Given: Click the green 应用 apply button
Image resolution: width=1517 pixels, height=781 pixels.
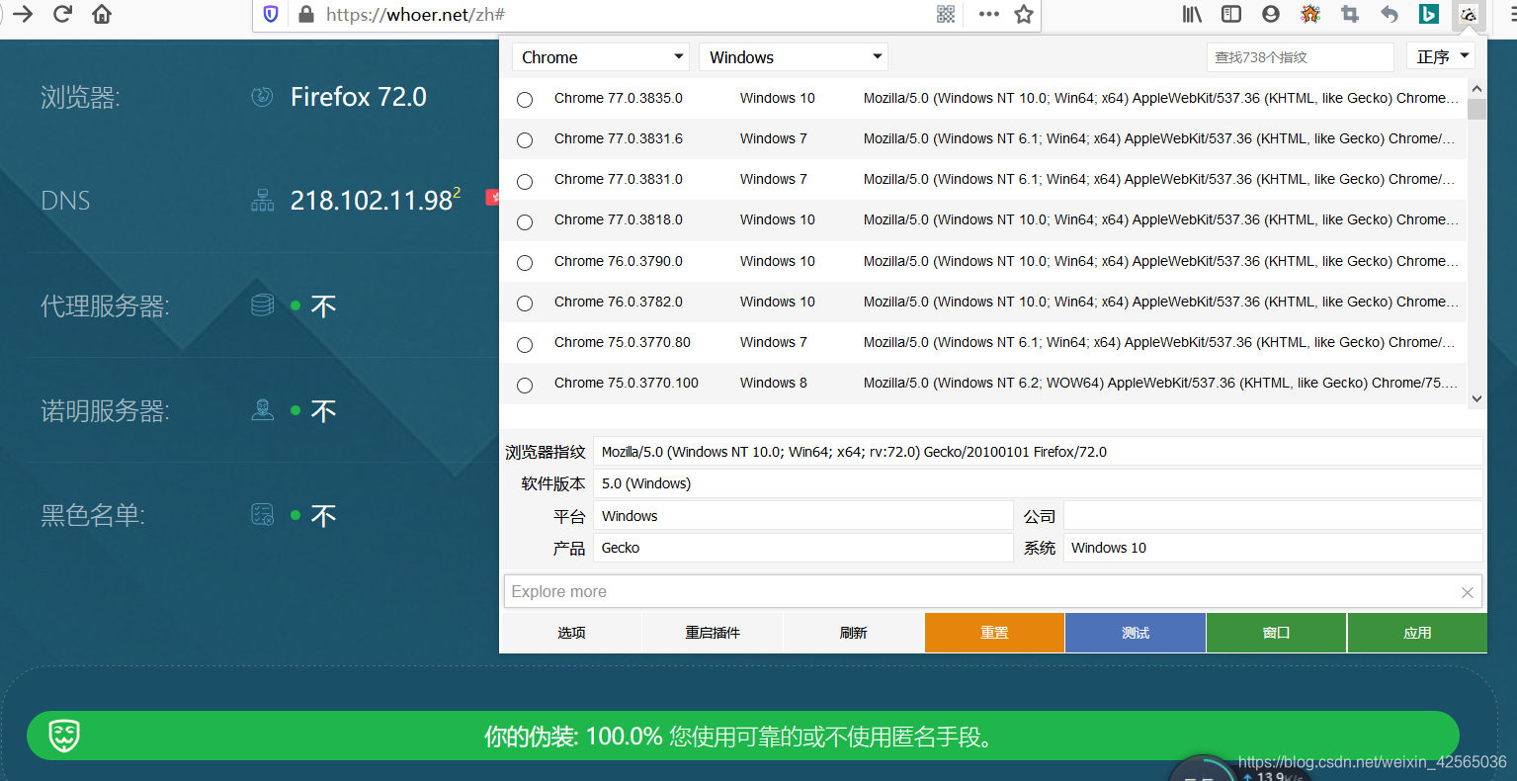Looking at the screenshot, I should 1417,633.
